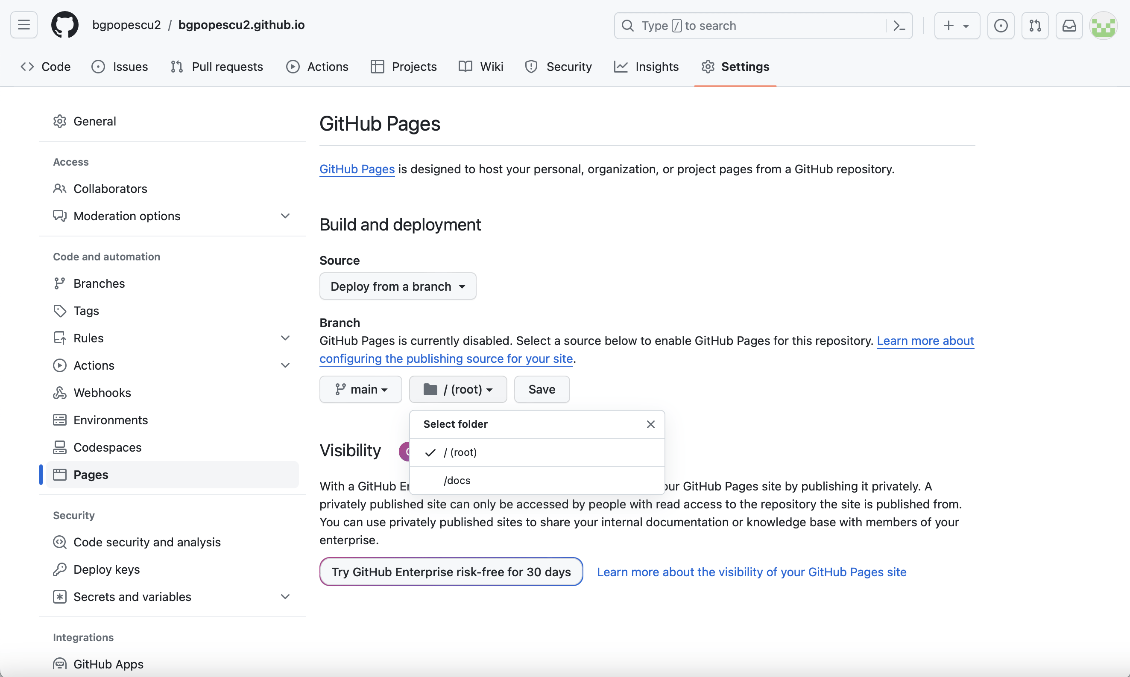Expand Moderation options in sidebar
This screenshot has height=677, width=1130.
coord(285,216)
